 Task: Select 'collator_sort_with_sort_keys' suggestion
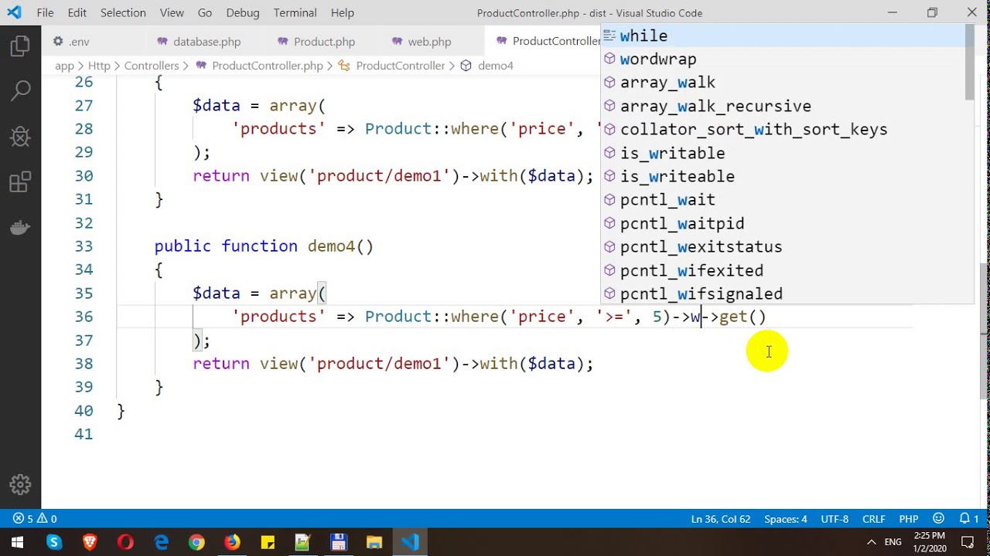click(783, 129)
